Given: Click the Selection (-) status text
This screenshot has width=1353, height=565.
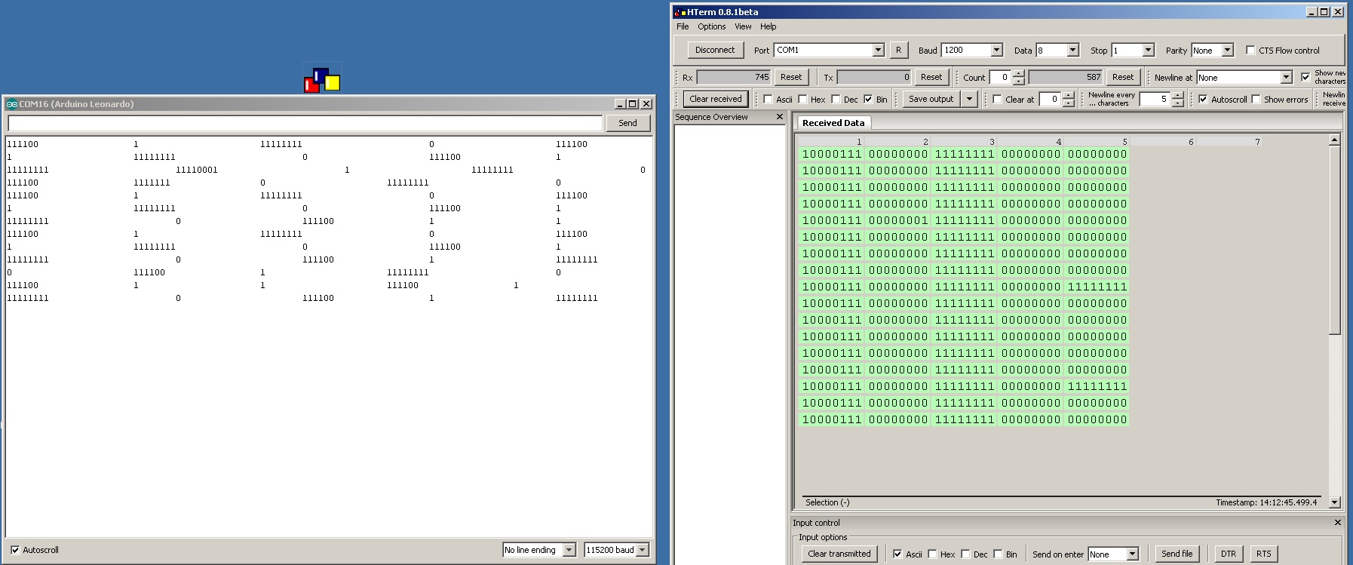Looking at the screenshot, I should point(827,502).
